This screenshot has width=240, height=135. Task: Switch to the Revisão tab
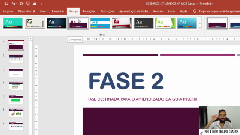(158, 11)
